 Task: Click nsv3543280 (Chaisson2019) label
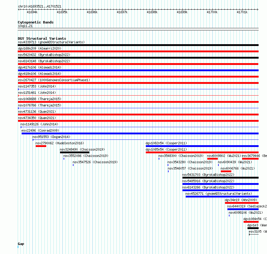190,162
